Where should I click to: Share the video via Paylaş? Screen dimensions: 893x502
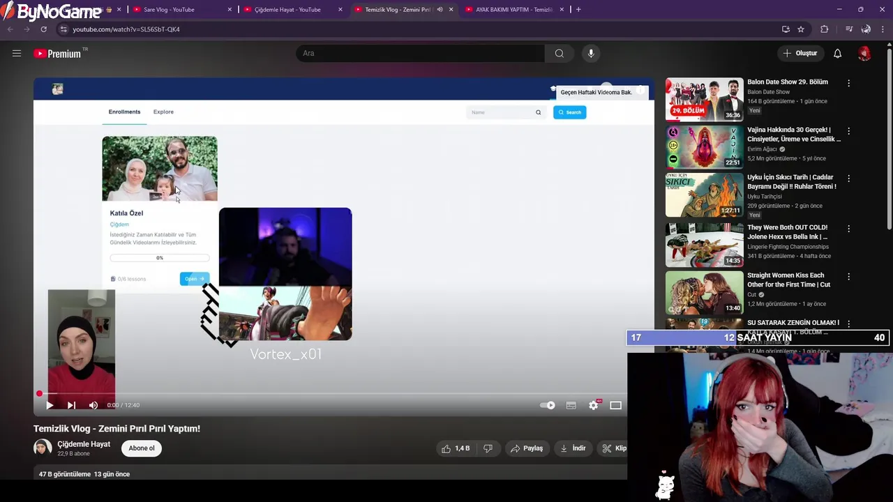pos(527,448)
